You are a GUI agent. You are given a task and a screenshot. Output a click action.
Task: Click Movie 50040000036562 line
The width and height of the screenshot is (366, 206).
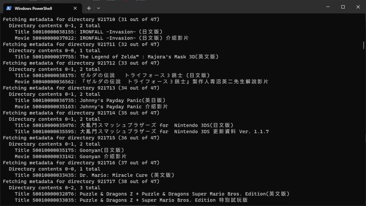[x=141, y=82]
